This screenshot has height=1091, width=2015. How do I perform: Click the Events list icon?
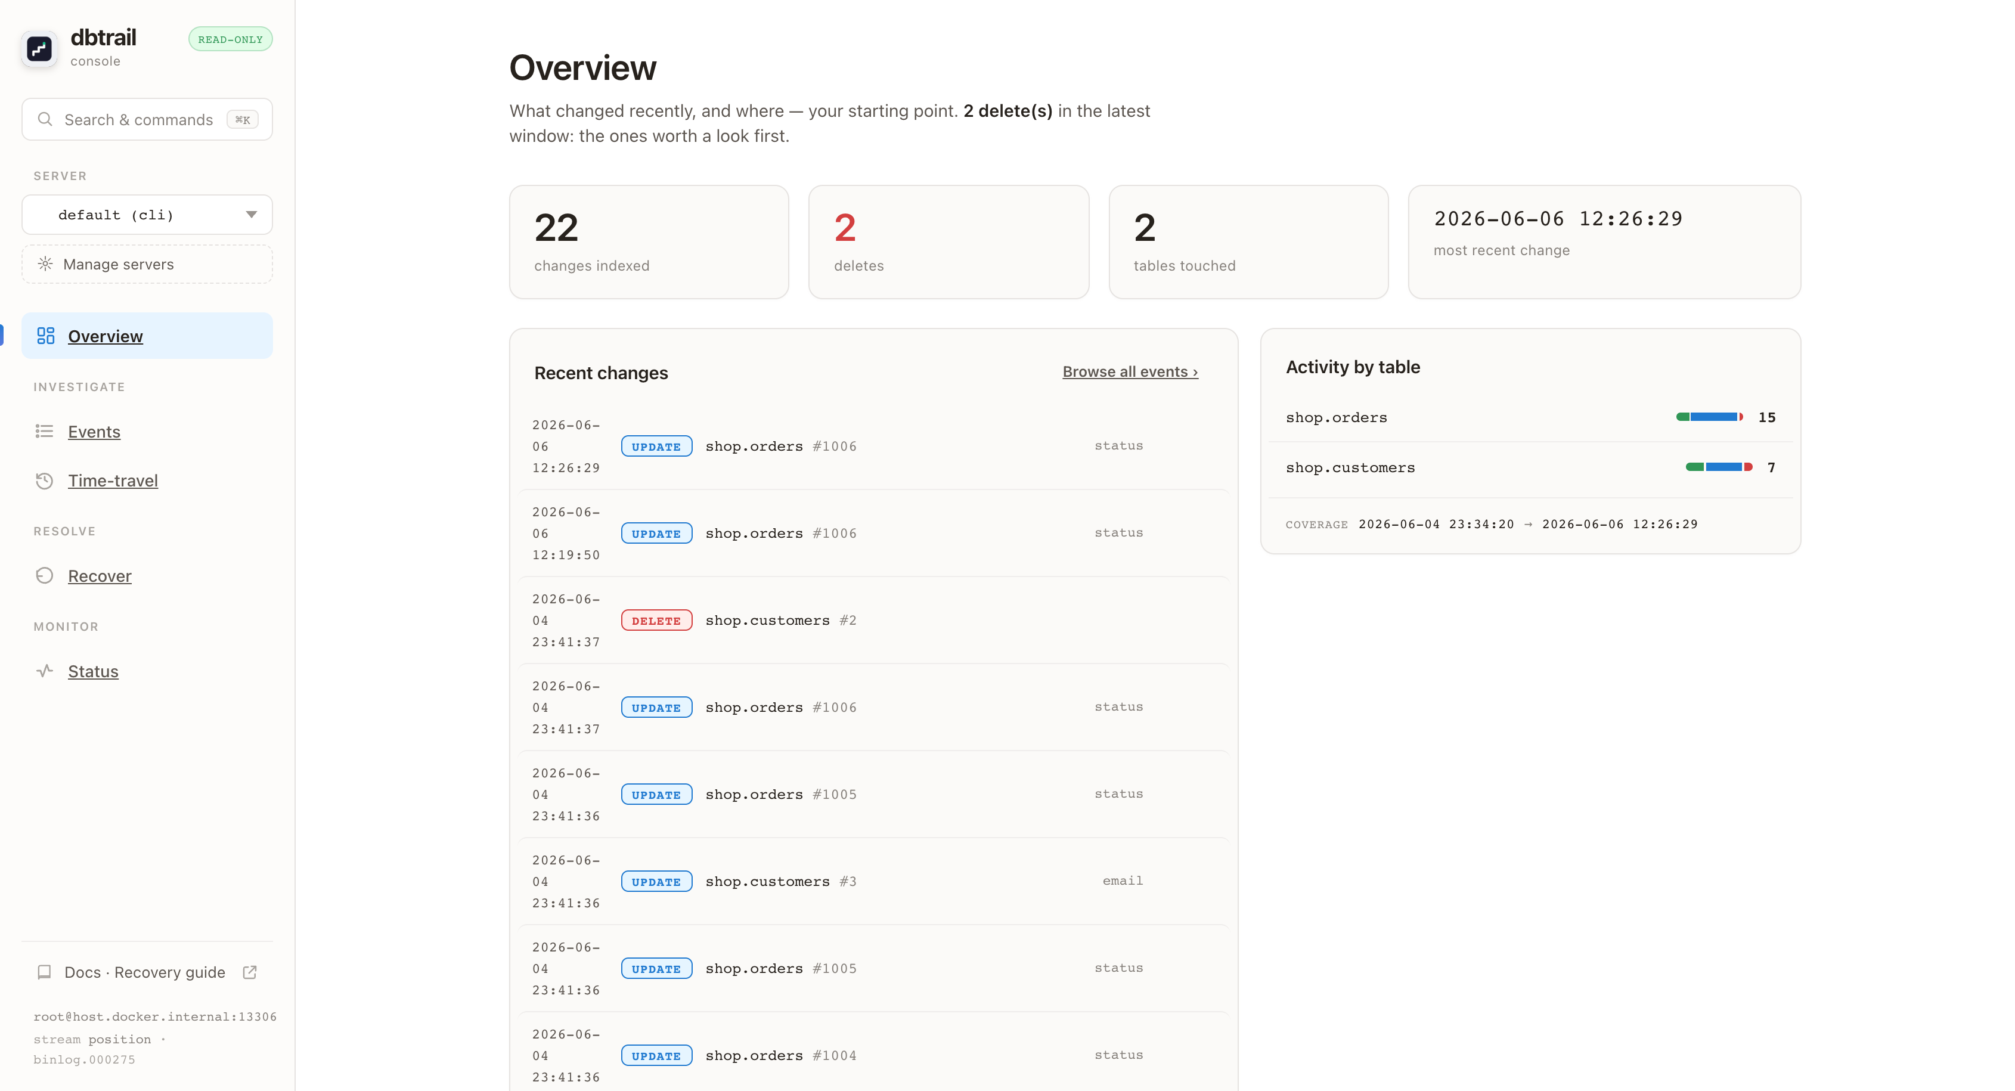click(x=45, y=431)
